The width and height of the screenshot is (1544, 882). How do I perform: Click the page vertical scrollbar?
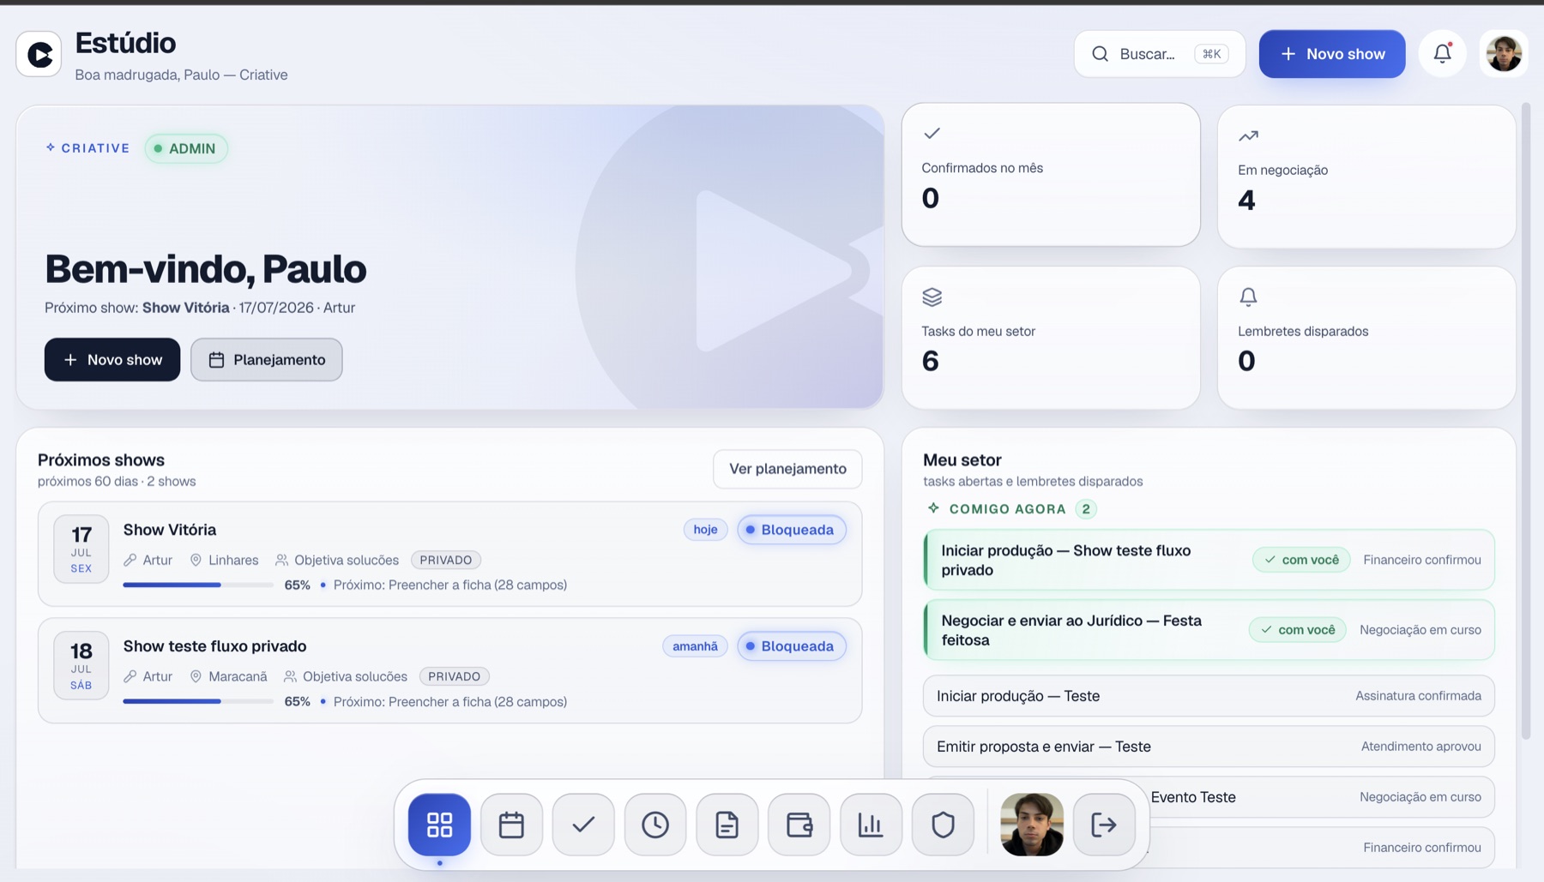point(1526,420)
